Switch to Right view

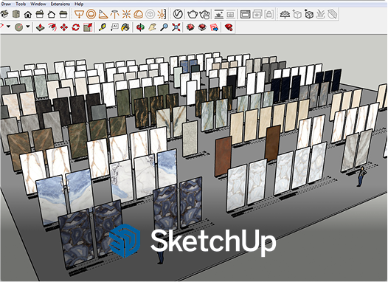coord(40,14)
